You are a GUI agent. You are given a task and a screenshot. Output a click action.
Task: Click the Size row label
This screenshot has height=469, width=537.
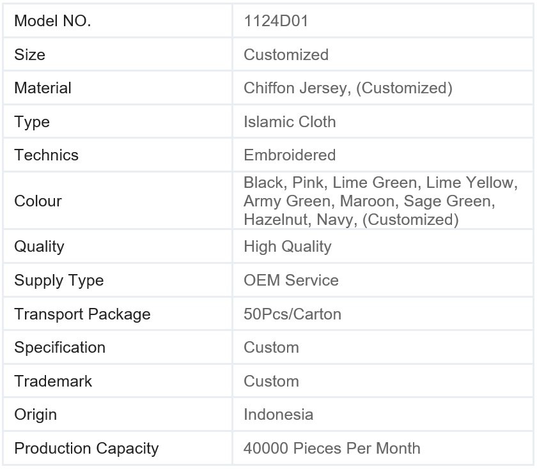tap(30, 55)
